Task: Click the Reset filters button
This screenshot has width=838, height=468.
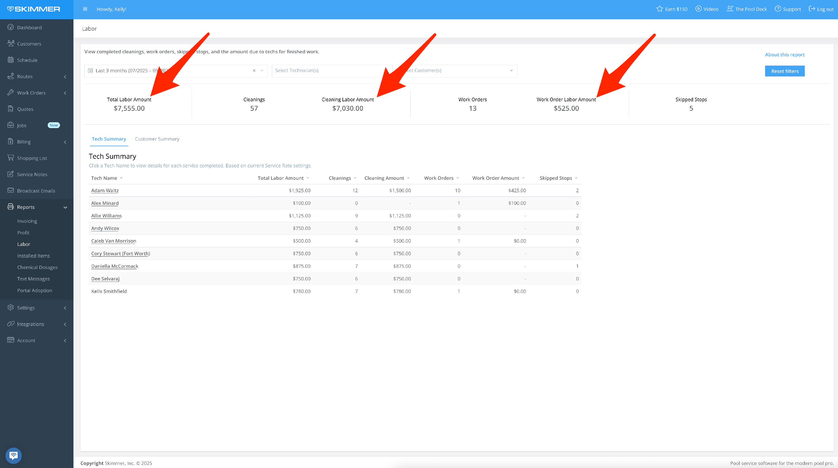Action: click(785, 71)
